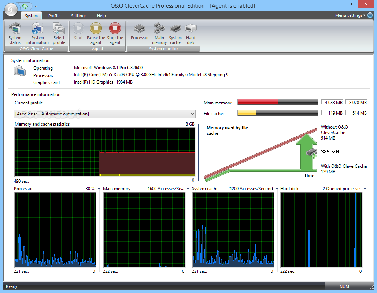Click the Main memory accesses graph

(144, 230)
